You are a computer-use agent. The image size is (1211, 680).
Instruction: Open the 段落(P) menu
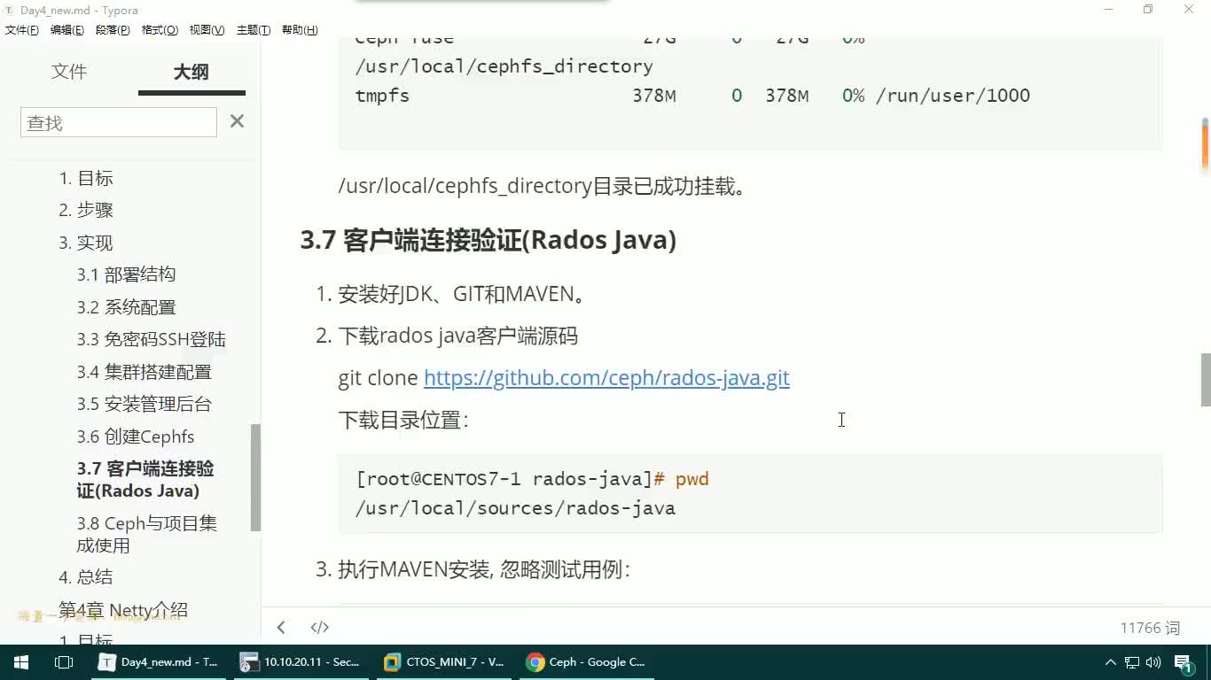(113, 30)
